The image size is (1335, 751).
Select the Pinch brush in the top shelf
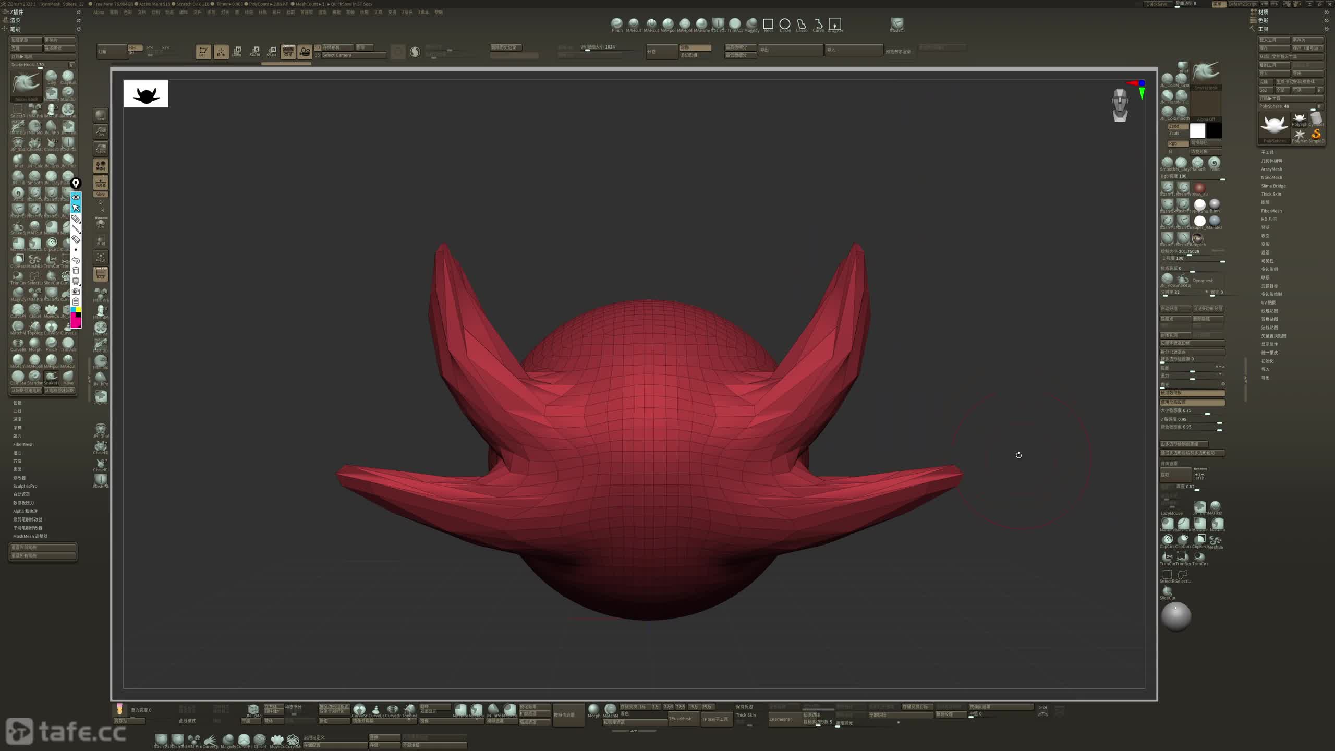pyautogui.click(x=617, y=25)
